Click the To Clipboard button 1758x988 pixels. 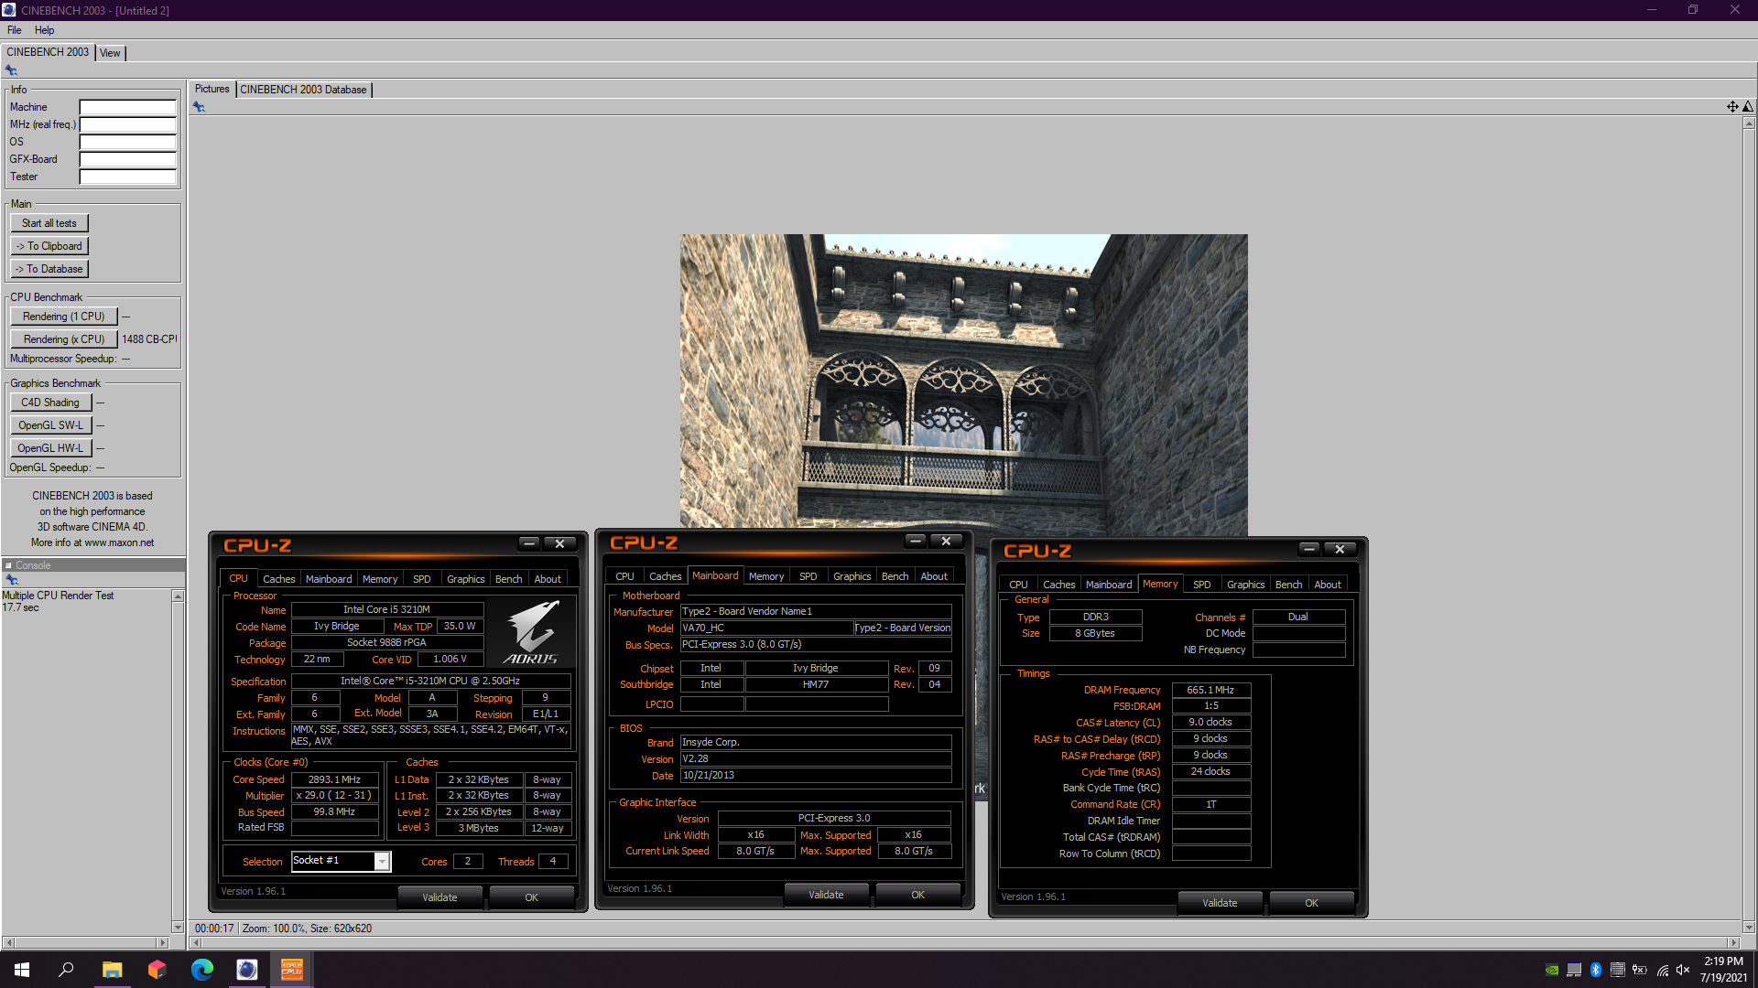pyautogui.click(x=49, y=246)
